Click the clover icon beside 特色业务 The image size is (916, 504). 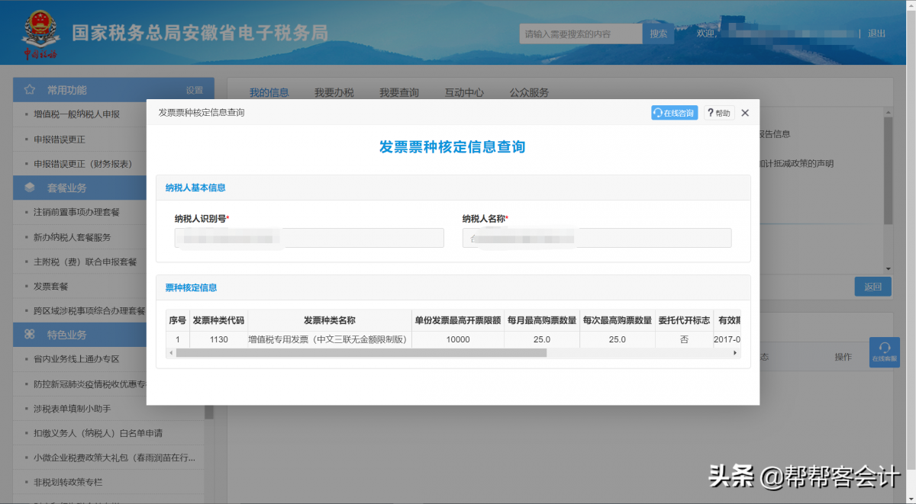30,335
